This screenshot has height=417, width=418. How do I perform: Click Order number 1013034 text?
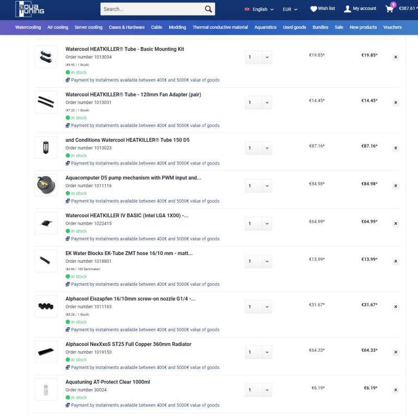click(88, 57)
